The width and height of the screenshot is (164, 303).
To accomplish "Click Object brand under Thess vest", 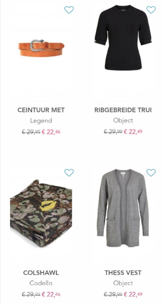I will (x=123, y=283).
